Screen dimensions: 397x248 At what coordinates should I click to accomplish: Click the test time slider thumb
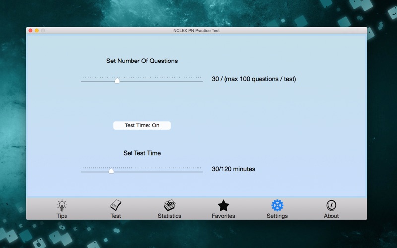coord(111,171)
